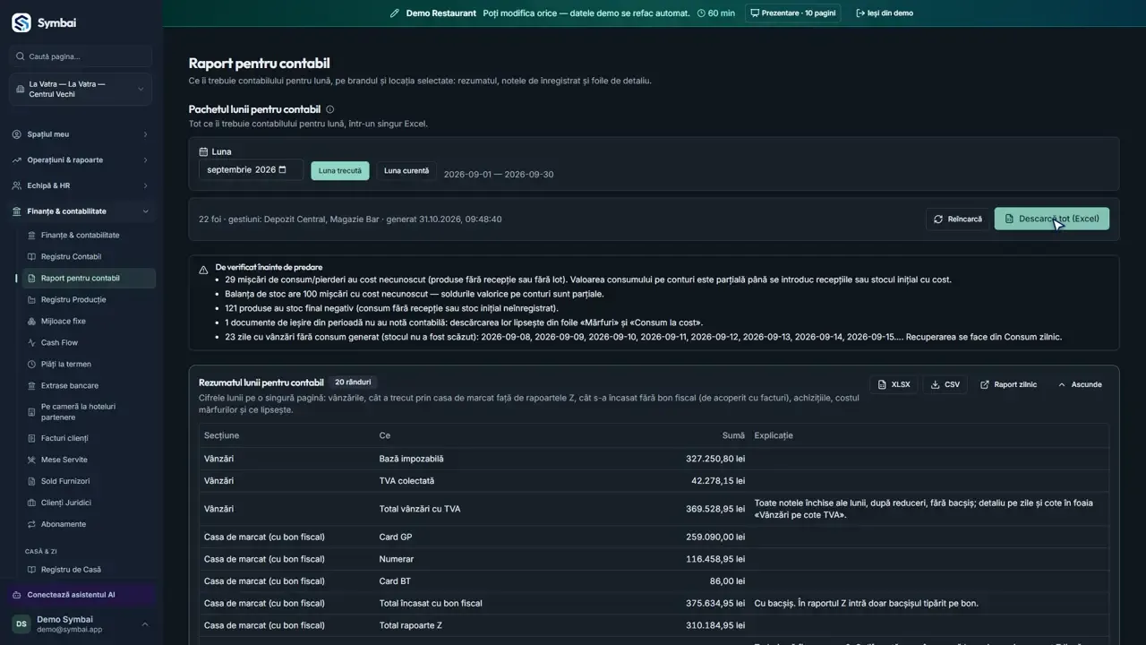Viewport: 1146px width, 645px height.
Task: Export summary as XLSX
Action: point(894,384)
